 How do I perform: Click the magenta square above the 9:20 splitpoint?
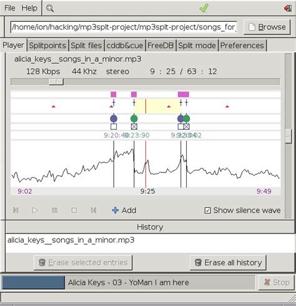pyautogui.click(x=114, y=94)
